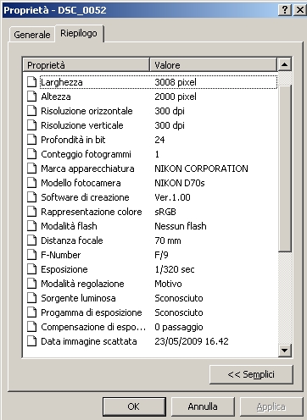Image resolution: width=307 pixels, height=420 pixels.
Task: Select icon beside Data immagine scattata
Action: [31, 341]
